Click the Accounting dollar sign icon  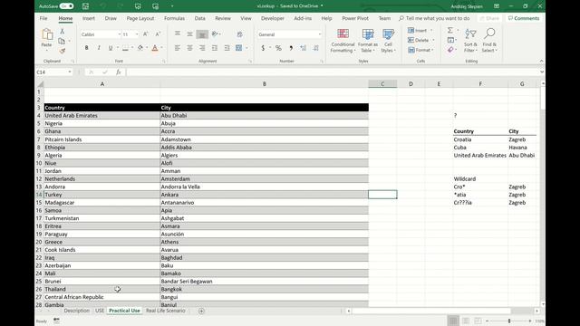coord(263,48)
